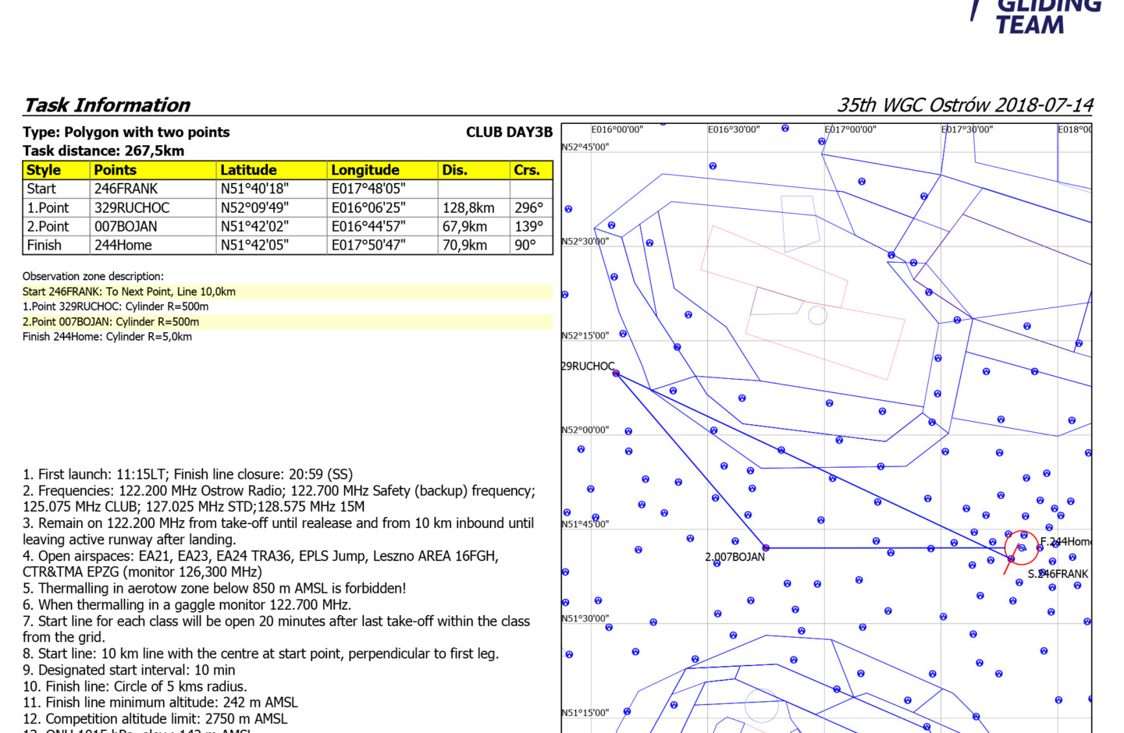1124x733 pixels.
Task: Click the red finish circle on the map
Action: [1022, 547]
